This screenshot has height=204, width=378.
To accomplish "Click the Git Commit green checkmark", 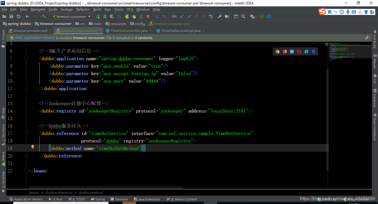I will click(x=189, y=17).
